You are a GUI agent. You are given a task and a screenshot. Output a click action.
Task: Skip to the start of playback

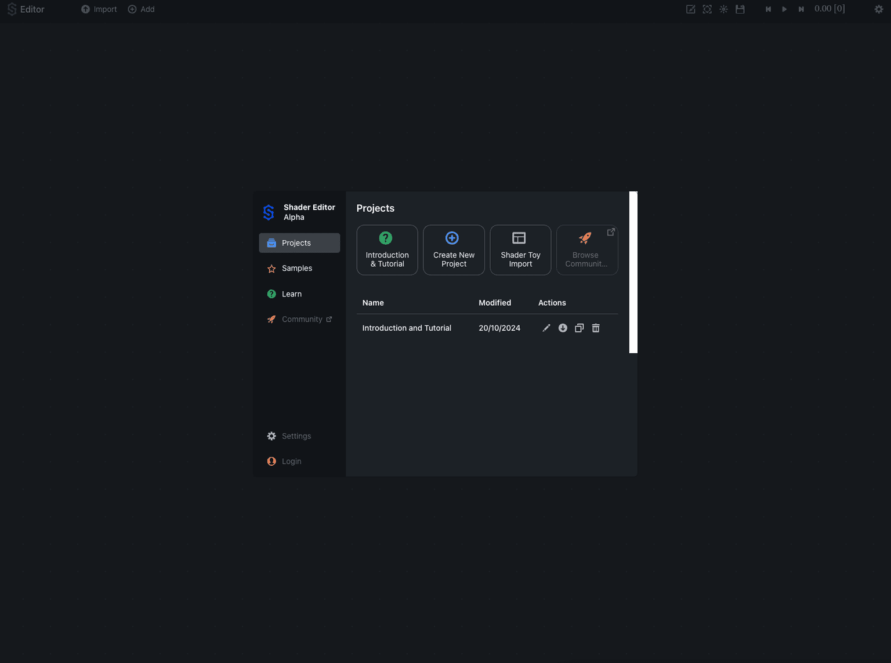click(x=768, y=9)
